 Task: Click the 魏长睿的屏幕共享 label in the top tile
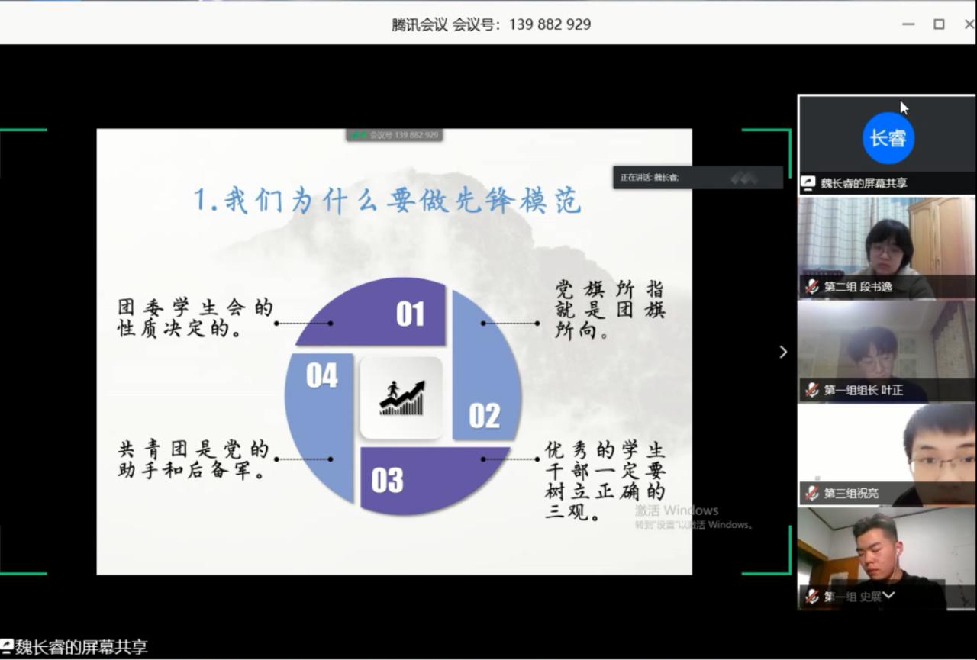click(863, 183)
